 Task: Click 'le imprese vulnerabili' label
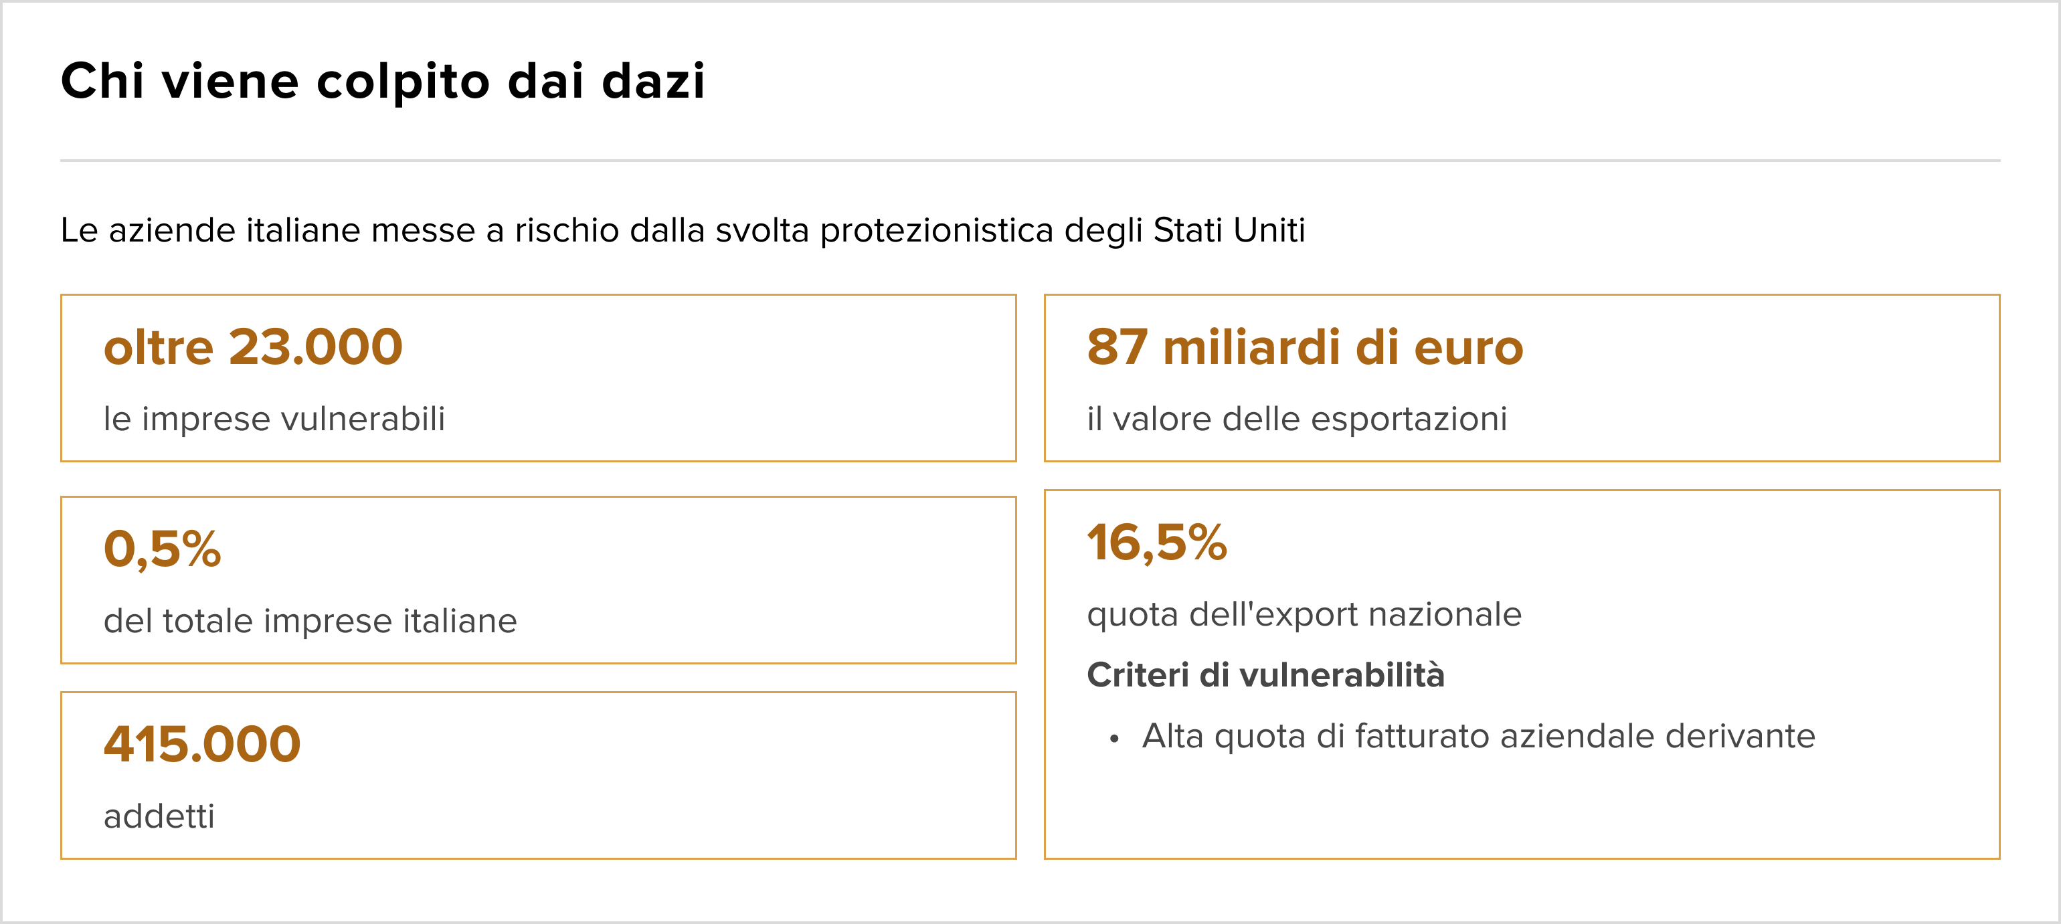pos(274,418)
